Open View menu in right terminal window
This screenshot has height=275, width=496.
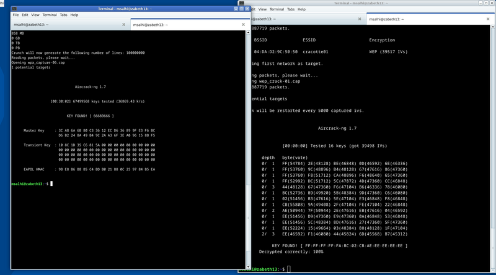click(x=262, y=9)
